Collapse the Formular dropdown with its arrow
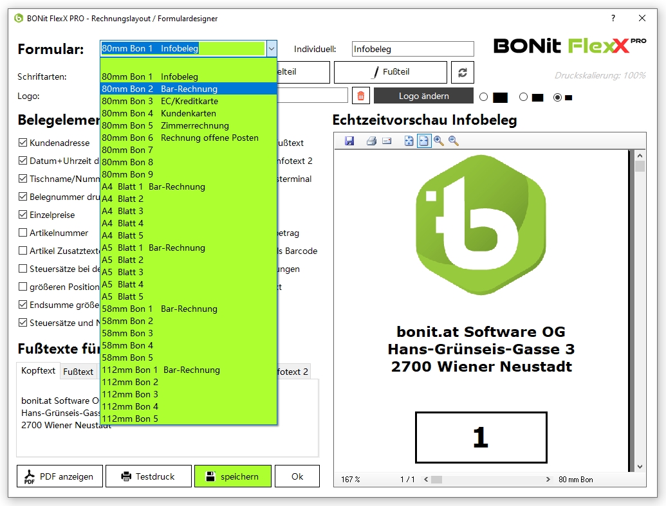 tap(272, 49)
